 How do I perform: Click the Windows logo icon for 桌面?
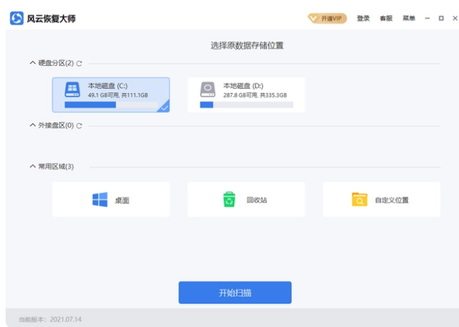(100, 200)
